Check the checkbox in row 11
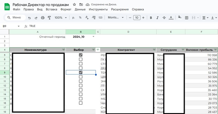Image resolution: width=218 pixels, height=114 pixels. [x=81, y=81]
